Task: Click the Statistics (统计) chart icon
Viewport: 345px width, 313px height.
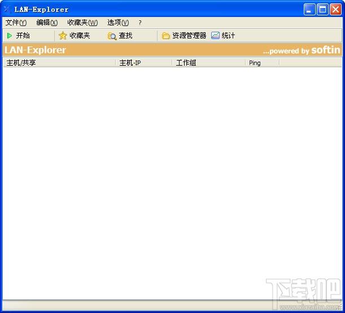Action: (x=215, y=36)
